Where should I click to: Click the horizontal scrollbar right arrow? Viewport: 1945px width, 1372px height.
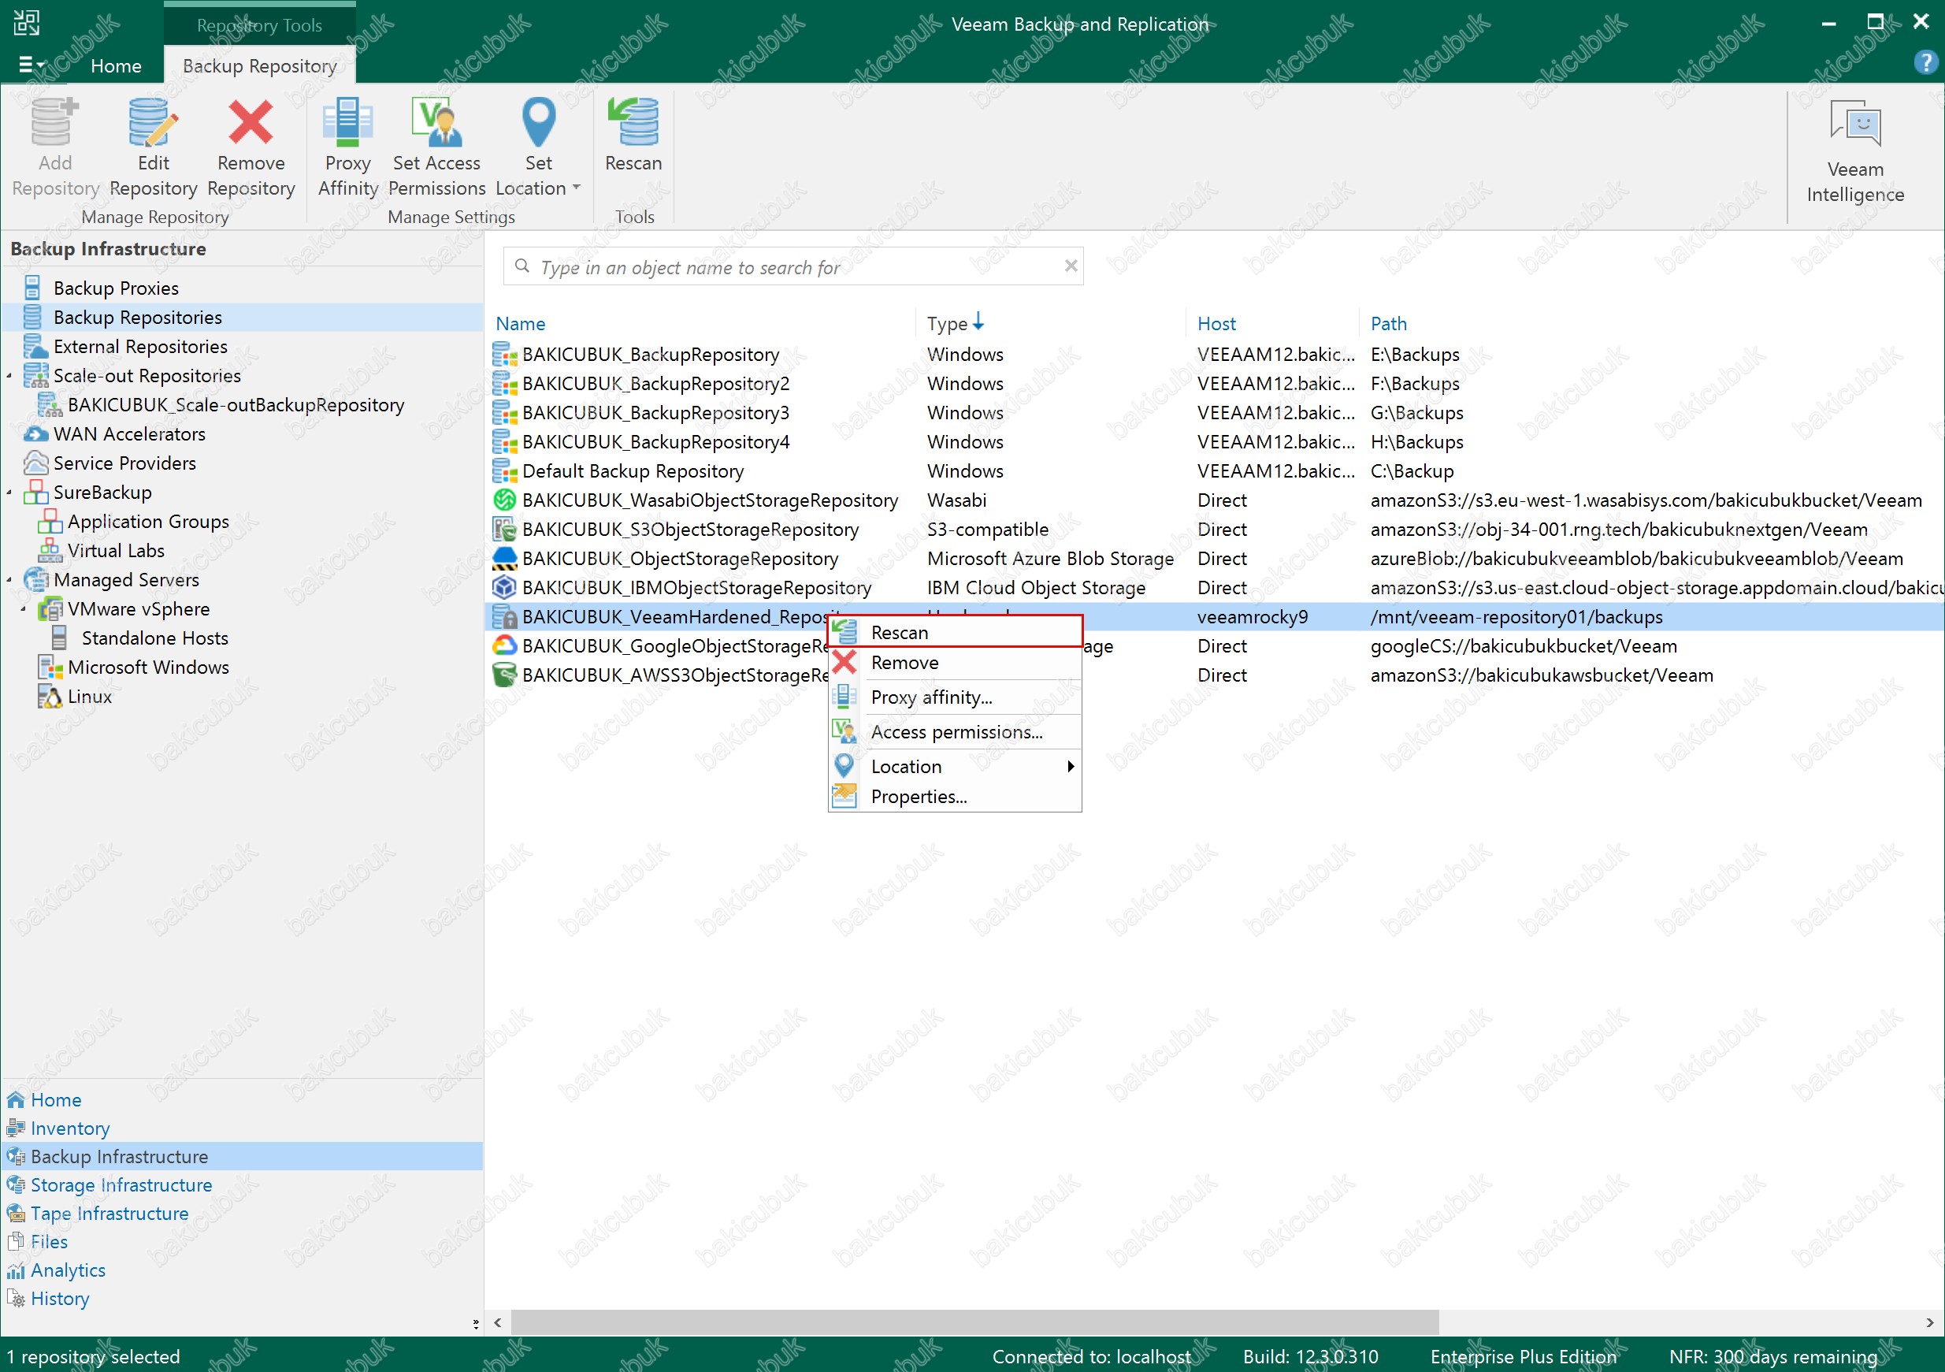tap(1931, 1322)
